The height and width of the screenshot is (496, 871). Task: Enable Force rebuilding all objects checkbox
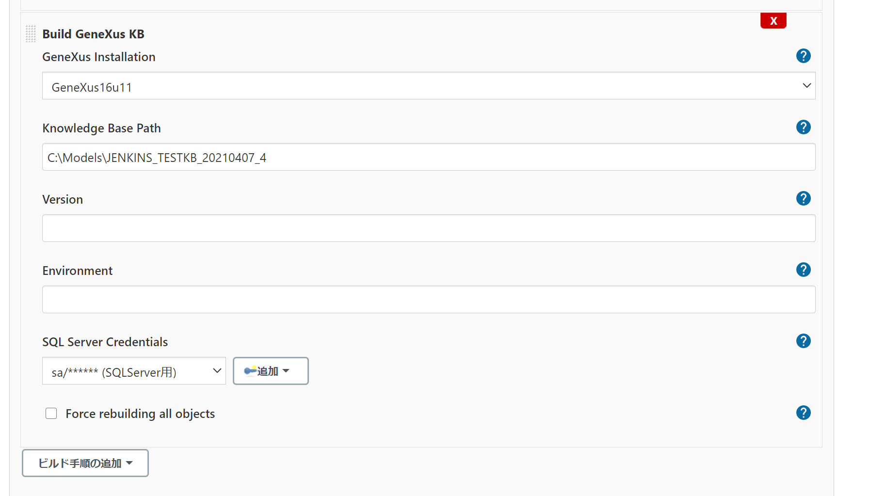[51, 413]
